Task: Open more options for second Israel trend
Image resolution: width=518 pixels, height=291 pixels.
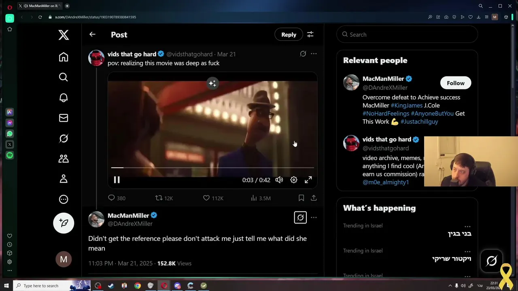Action: point(467,251)
